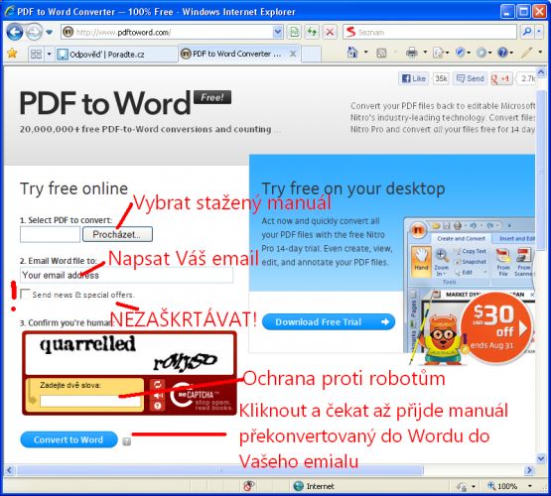Click the reCAPTCHA logo
Viewport: 551px width, 496px height.
pyautogui.click(x=201, y=396)
